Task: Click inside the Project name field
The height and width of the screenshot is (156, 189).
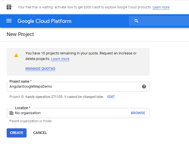Action: (x=73, y=87)
